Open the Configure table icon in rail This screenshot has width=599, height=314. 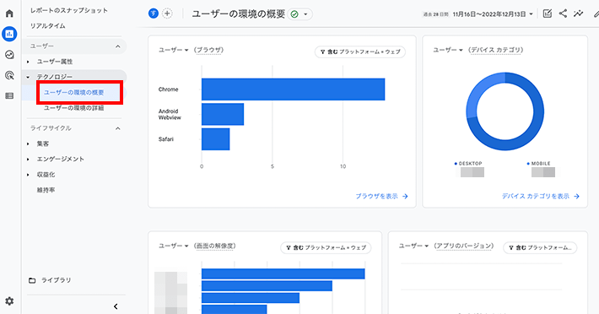coord(9,96)
